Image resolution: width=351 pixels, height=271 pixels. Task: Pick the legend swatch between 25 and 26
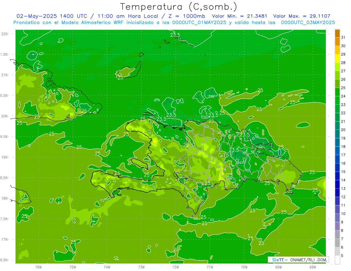click(x=337, y=84)
